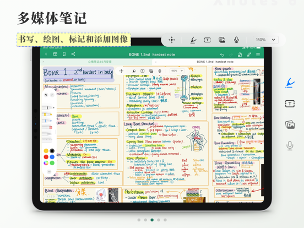Click the large text box icon beside the tablet
The image size is (304, 228).
[290, 104]
